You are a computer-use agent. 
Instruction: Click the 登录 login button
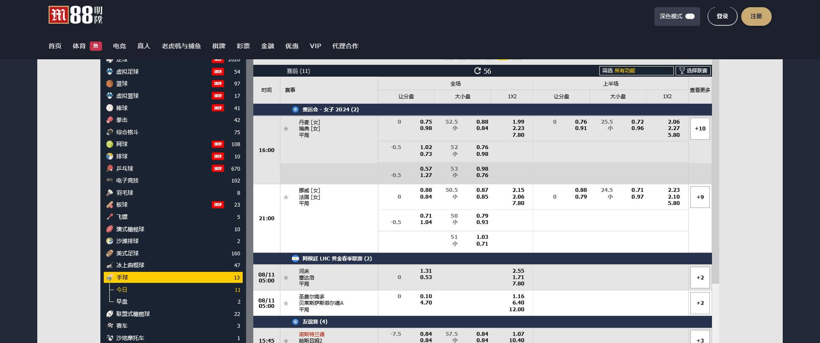(722, 17)
